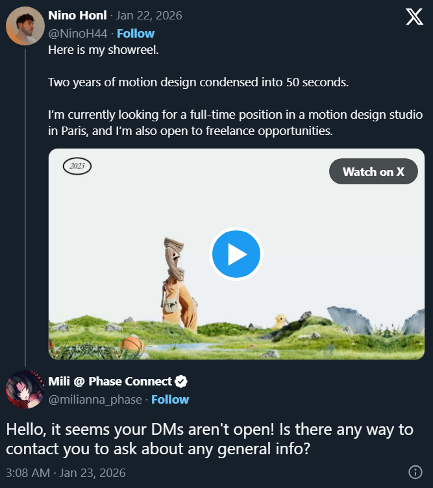Open the info icon next to the timestamp
The width and height of the screenshot is (433, 488).
415,472
